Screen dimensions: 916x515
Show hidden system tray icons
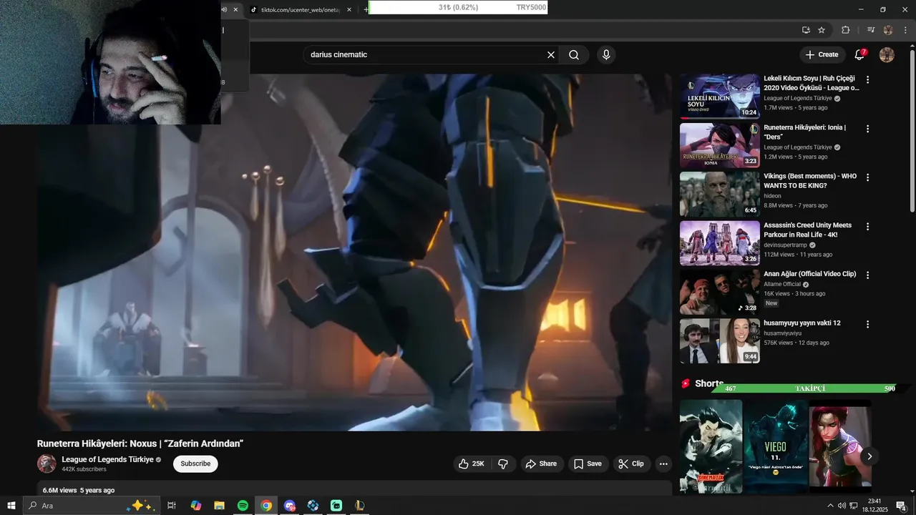tap(830, 506)
